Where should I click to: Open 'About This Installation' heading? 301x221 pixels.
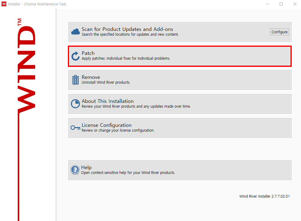coord(108,101)
